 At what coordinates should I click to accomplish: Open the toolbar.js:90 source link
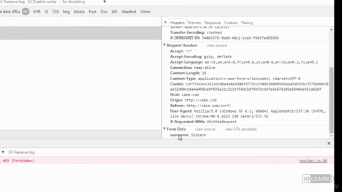[x=313, y=161]
